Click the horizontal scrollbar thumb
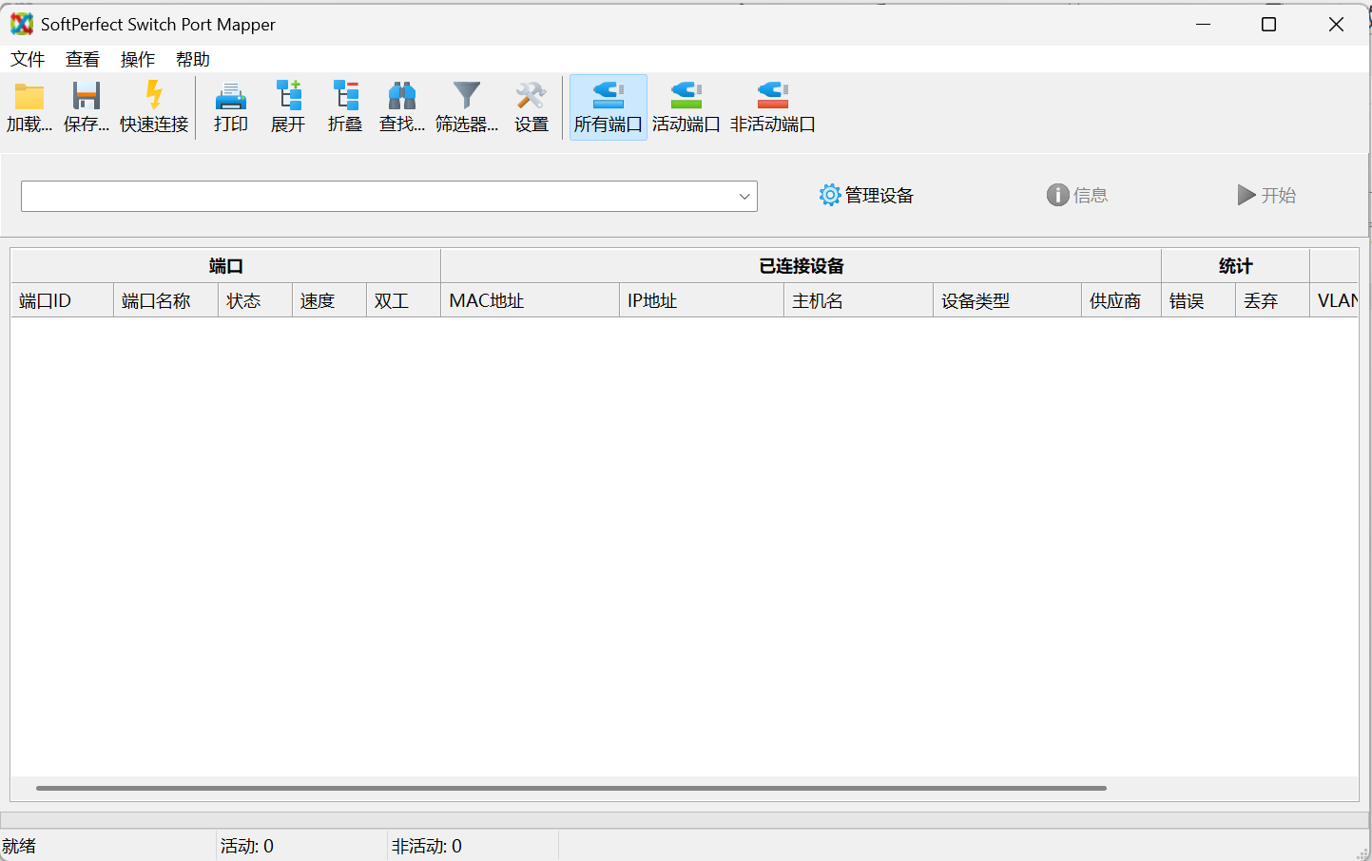Viewport: 1372px width, 861px height. click(x=570, y=787)
